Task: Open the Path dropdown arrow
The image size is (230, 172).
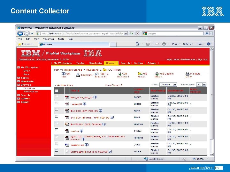Action: pos(61,70)
